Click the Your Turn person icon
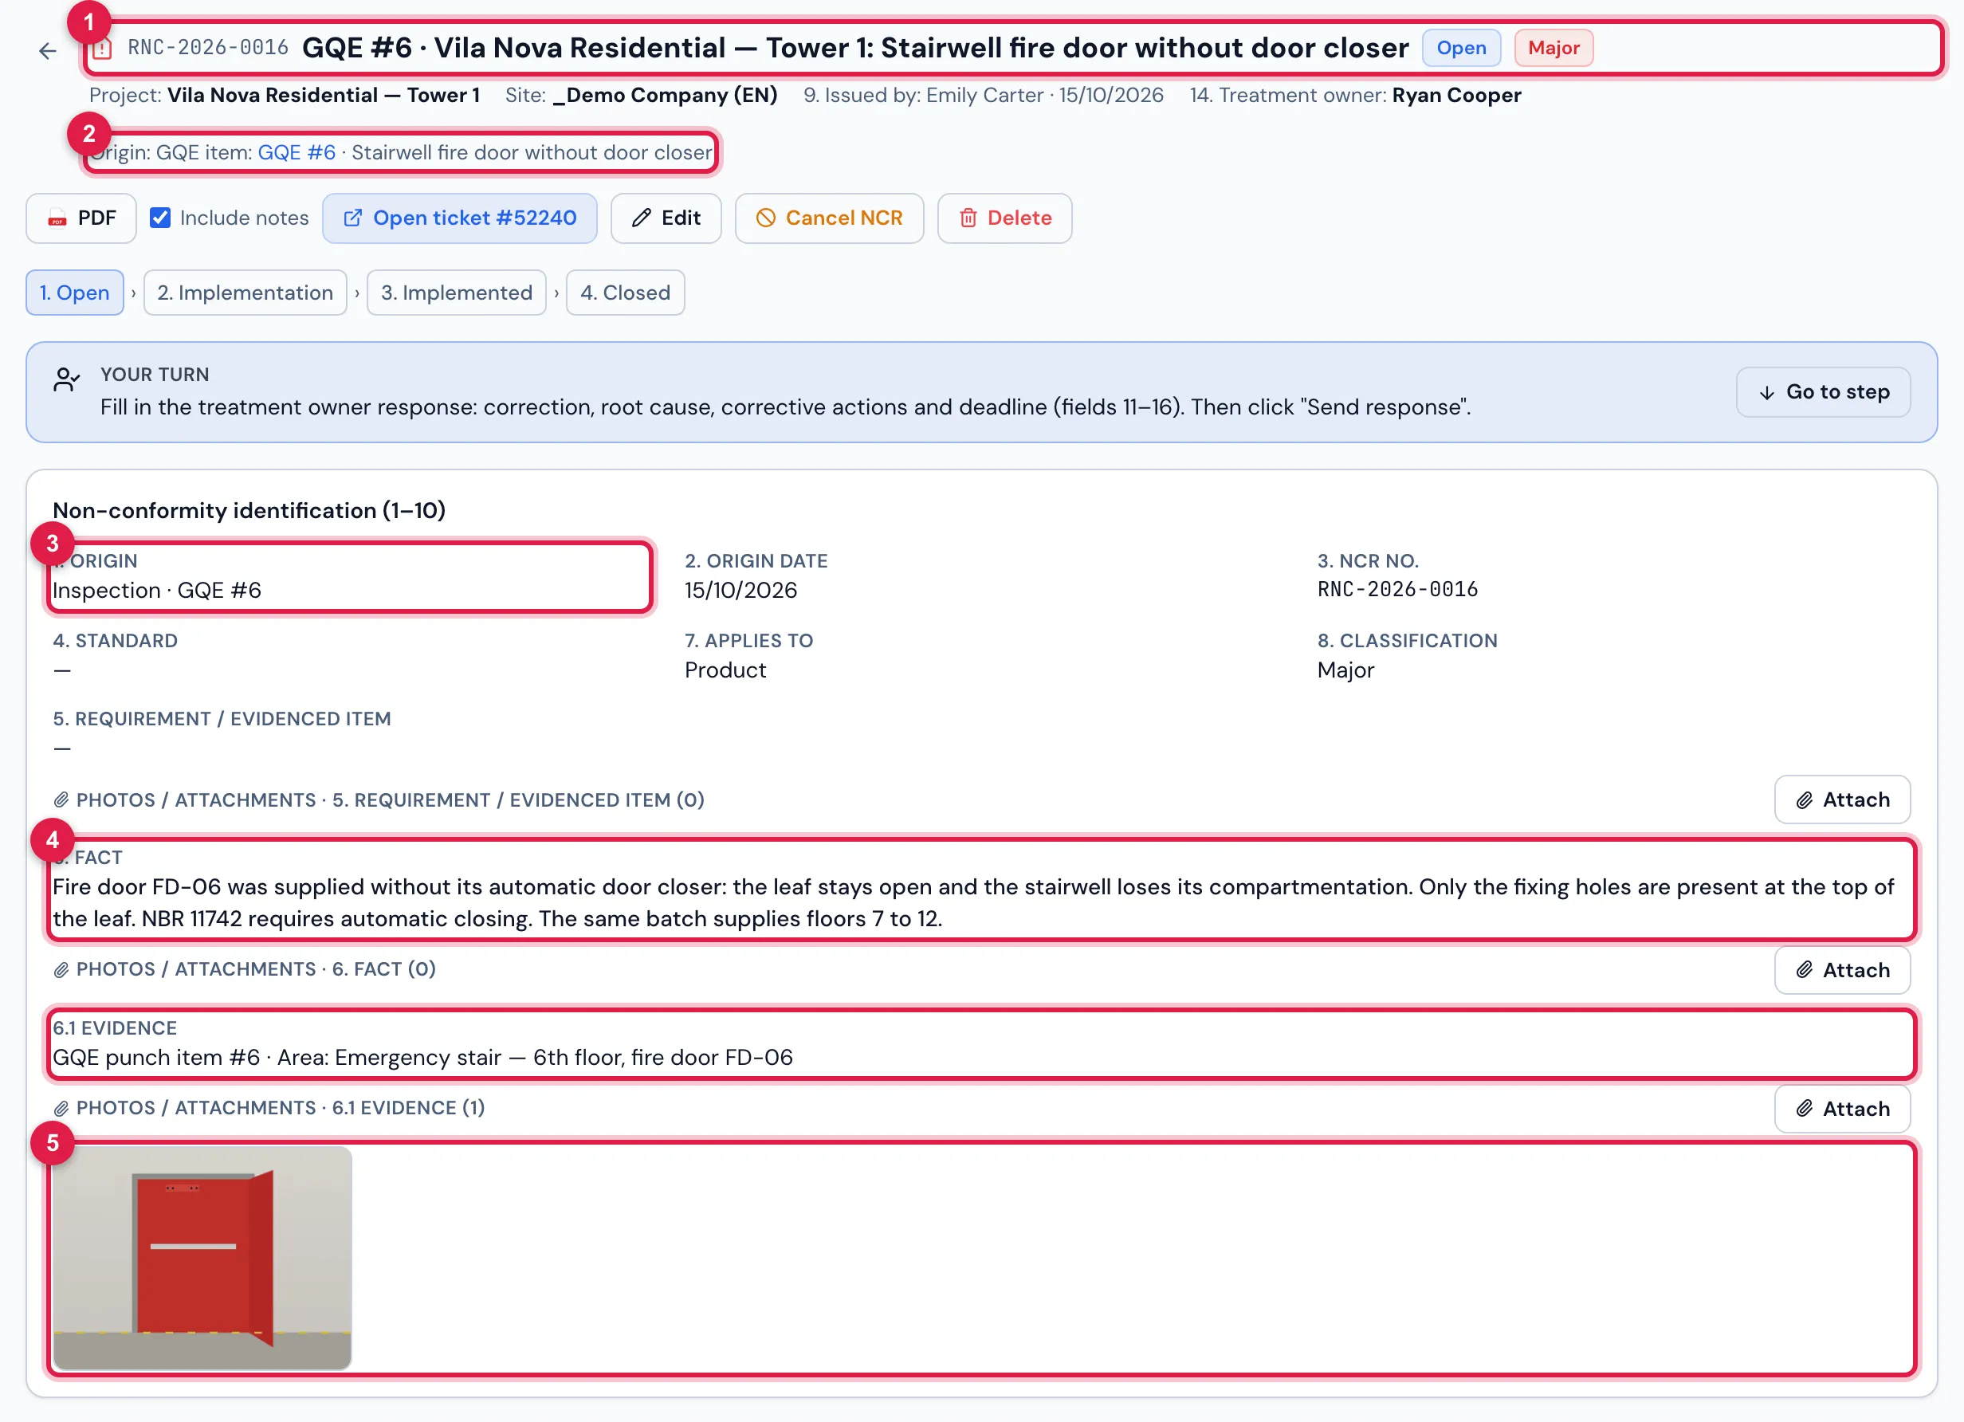1964x1422 pixels. 67,379
